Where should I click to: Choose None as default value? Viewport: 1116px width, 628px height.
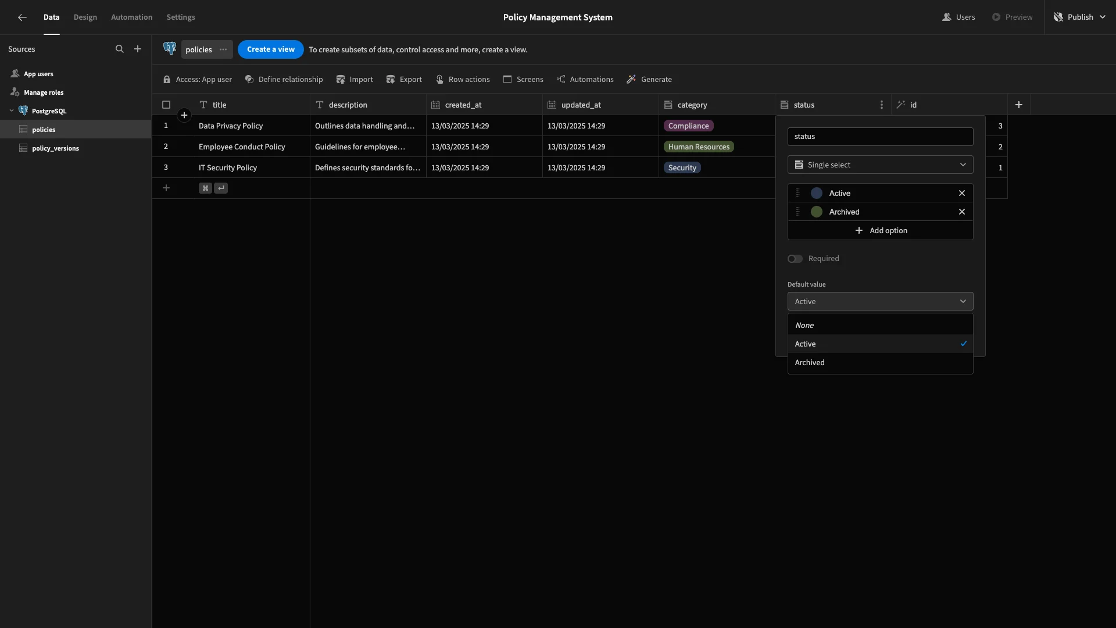[x=880, y=325]
